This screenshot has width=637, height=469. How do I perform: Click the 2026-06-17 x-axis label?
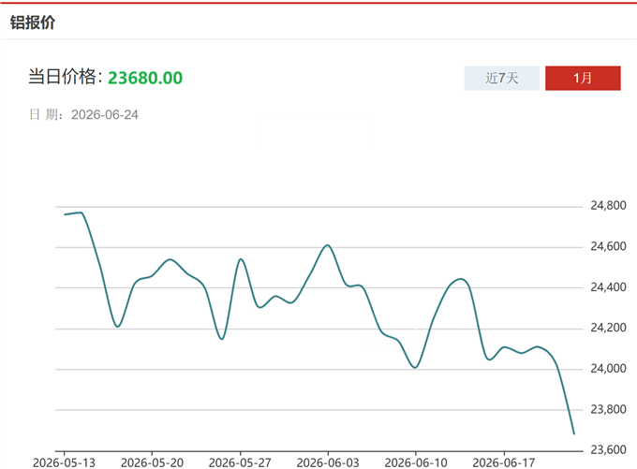pos(504,462)
